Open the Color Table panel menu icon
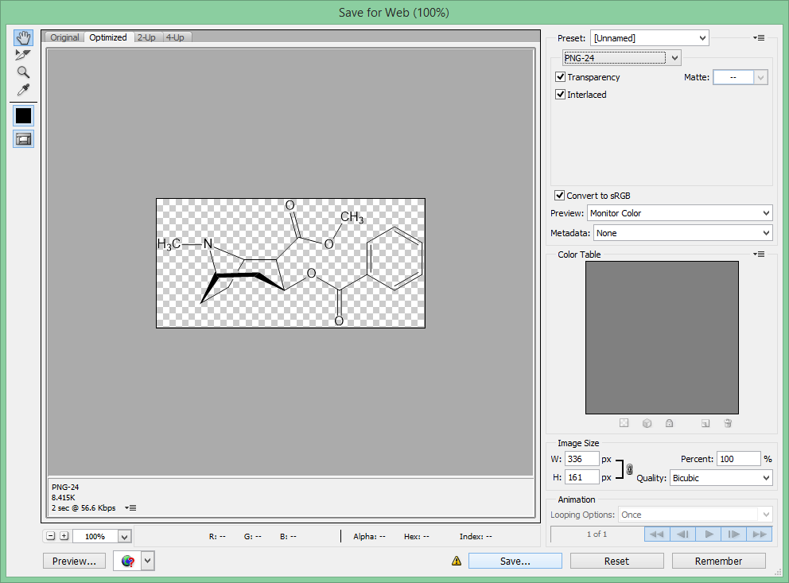The height and width of the screenshot is (583, 789). pos(759,254)
